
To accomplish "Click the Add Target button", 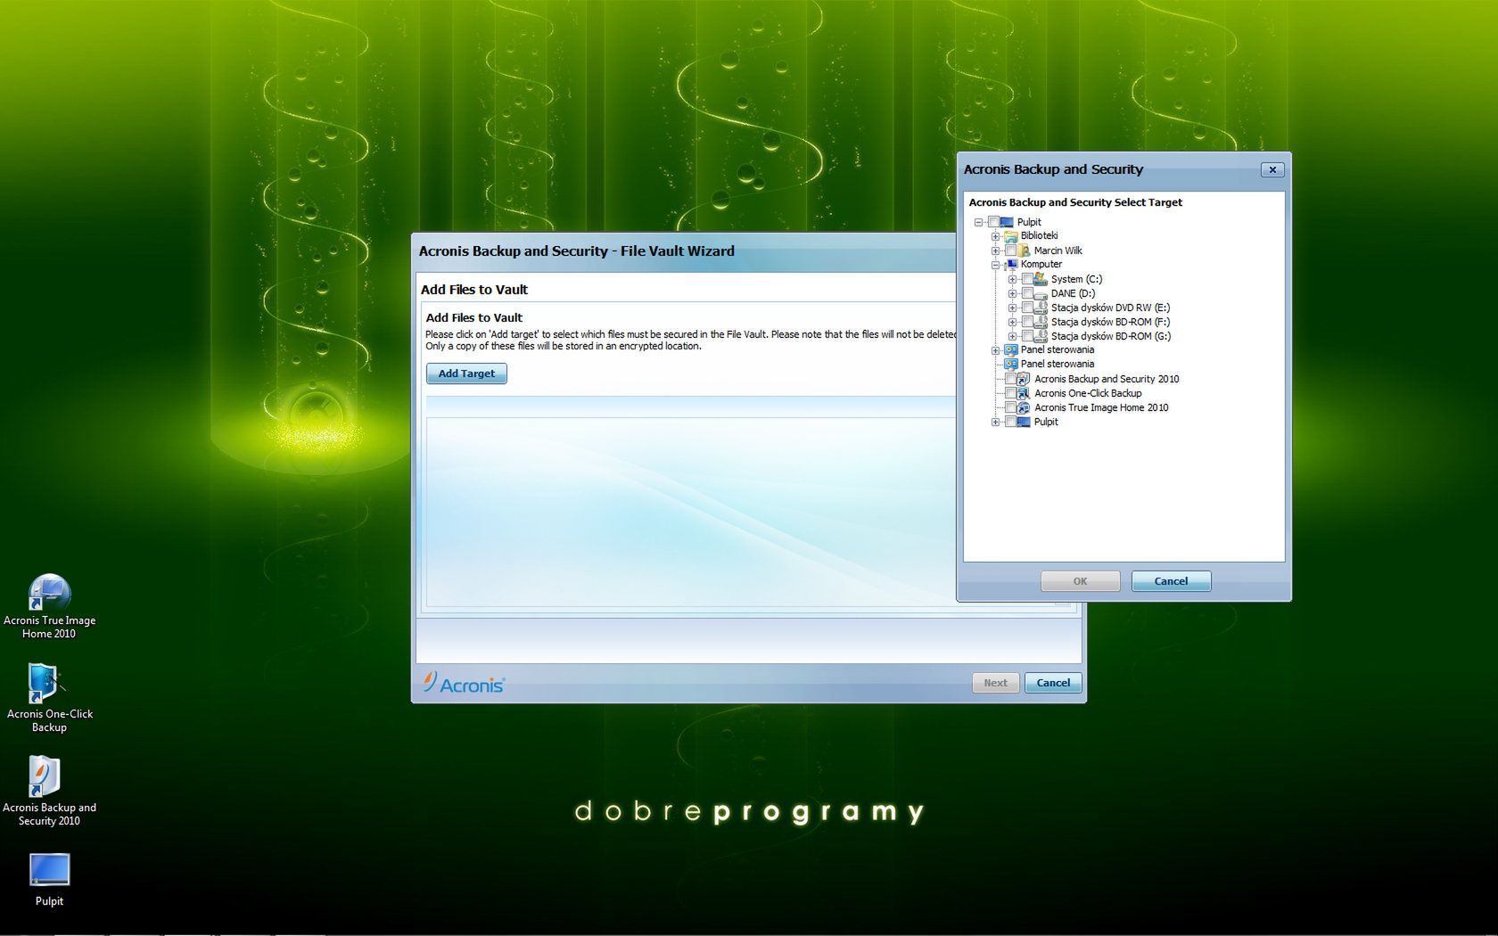I will [x=466, y=374].
